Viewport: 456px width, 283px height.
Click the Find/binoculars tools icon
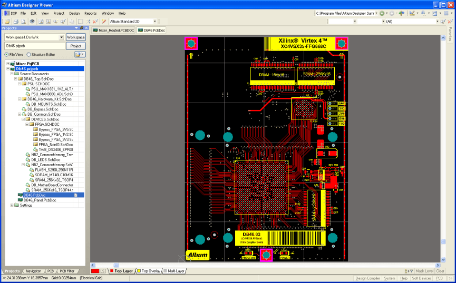coord(423,13)
